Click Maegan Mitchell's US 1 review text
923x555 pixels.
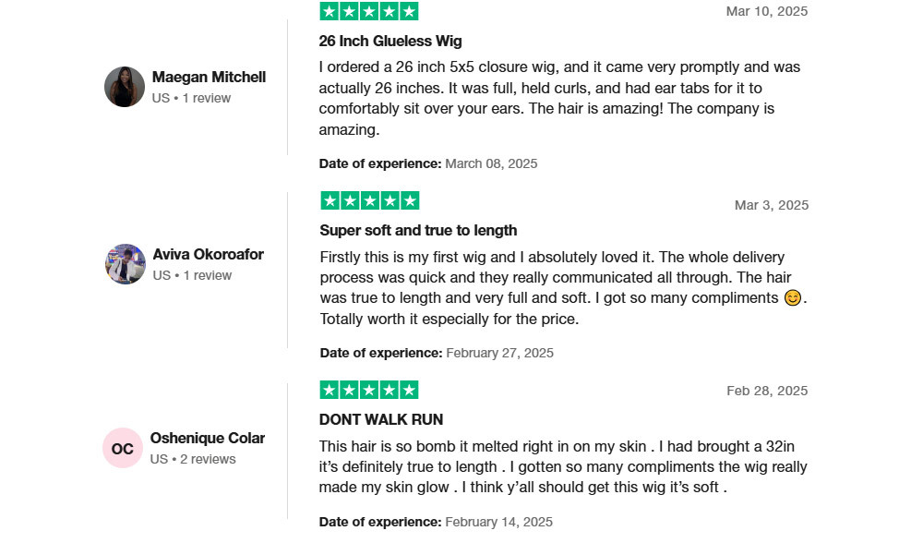[191, 99]
